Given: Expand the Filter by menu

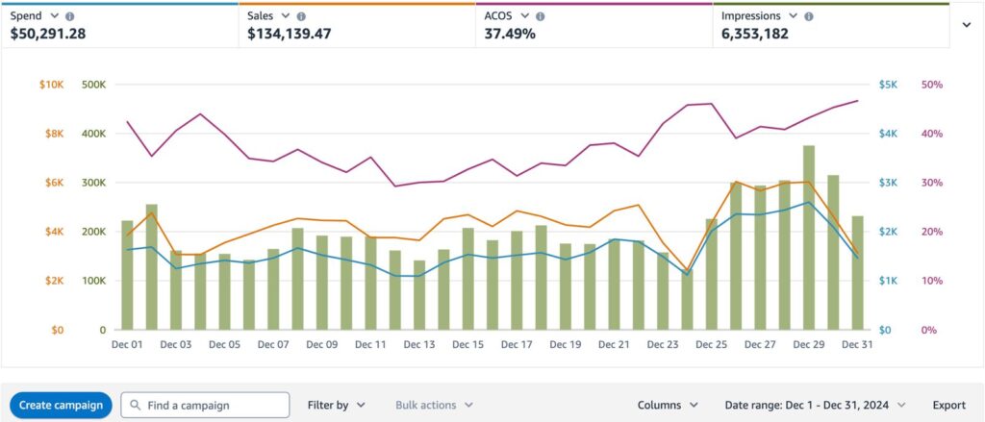Looking at the screenshot, I should tap(336, 406).
